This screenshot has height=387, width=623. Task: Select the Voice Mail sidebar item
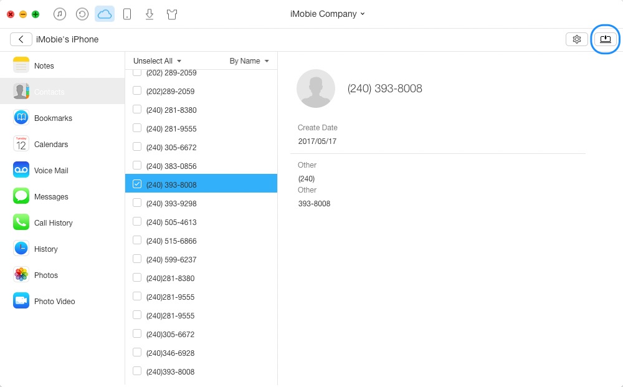click(x=51, y=171)
